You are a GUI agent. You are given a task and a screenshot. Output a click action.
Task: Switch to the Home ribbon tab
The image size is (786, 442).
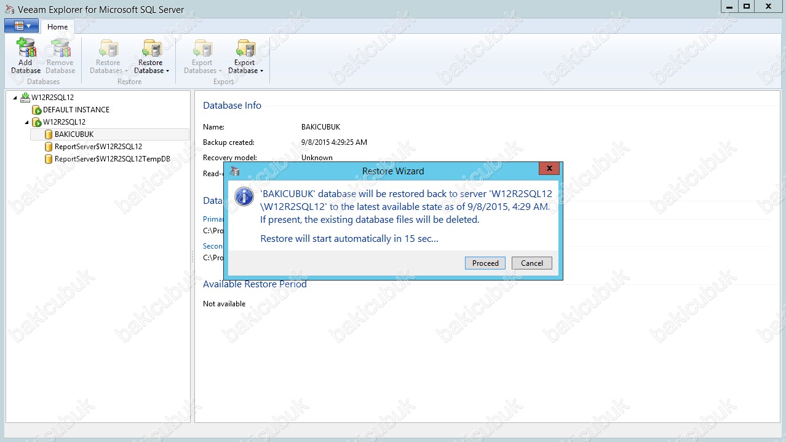tap(58, 27)
